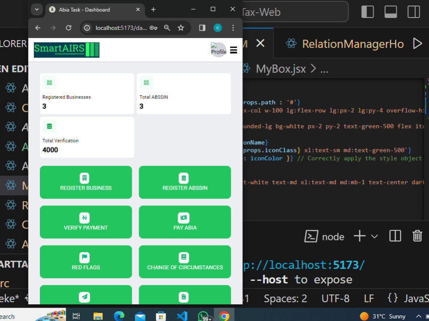View site information for localhost
The image size is (429, 321).
(x=87, y=28)
